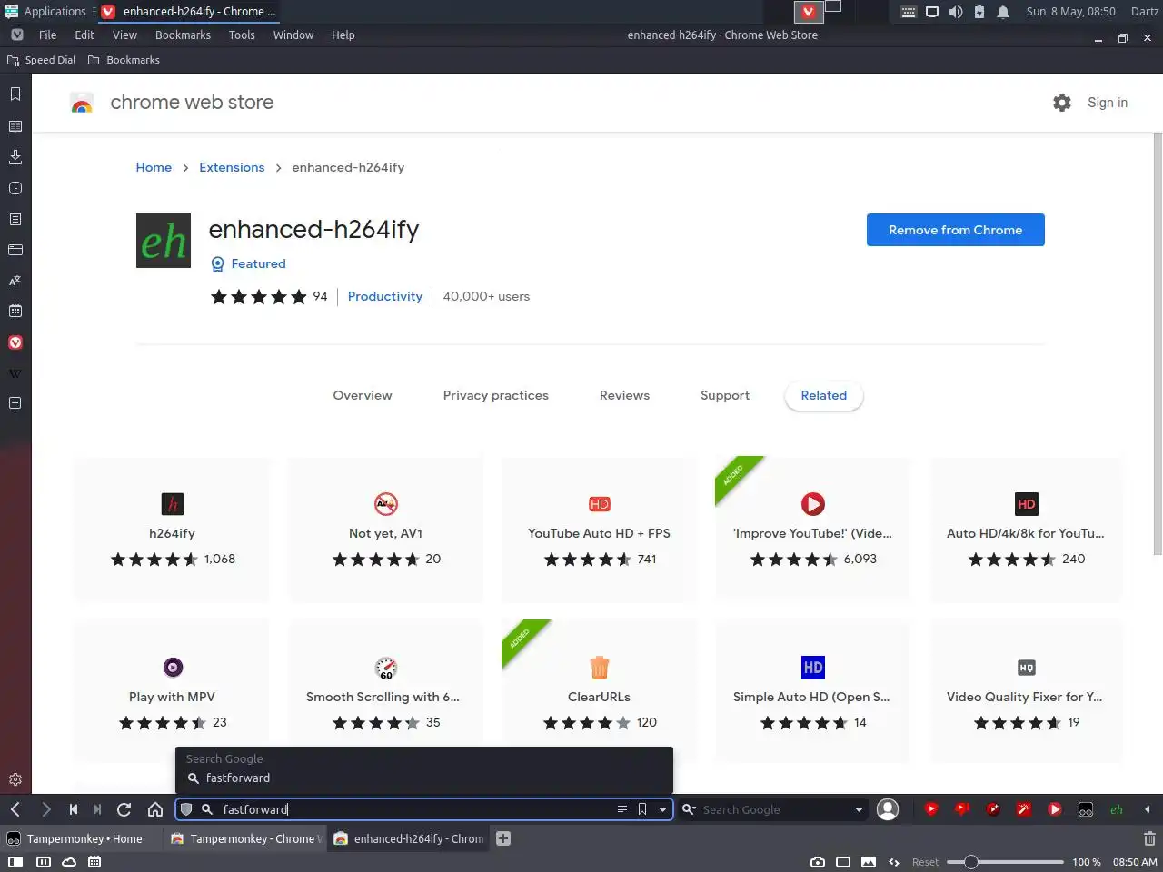Follow the Extensions breadcrumb link
The height and width of the screenshot is (872, 1163).
point(232,167)
